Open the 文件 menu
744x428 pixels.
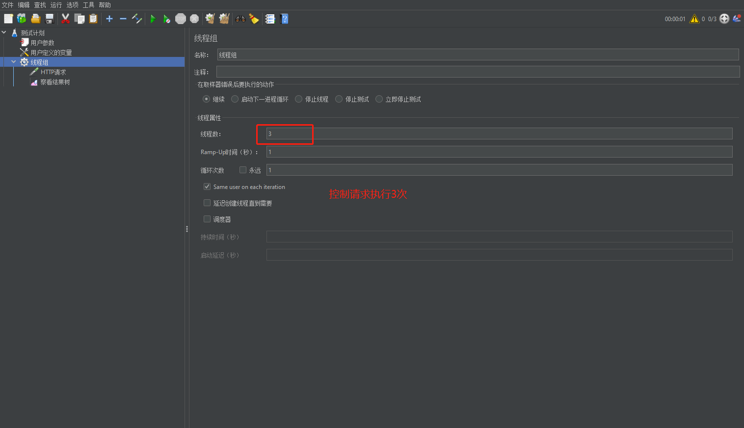(x=8, y=5)
